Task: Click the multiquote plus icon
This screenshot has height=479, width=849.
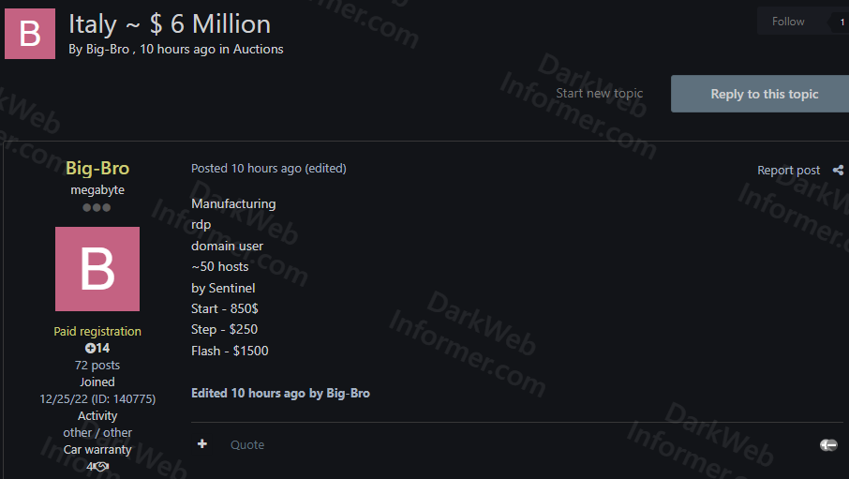Action: (x=201, y=444)
